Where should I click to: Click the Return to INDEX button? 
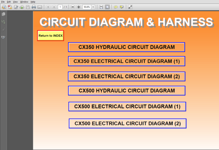[51, 36]
